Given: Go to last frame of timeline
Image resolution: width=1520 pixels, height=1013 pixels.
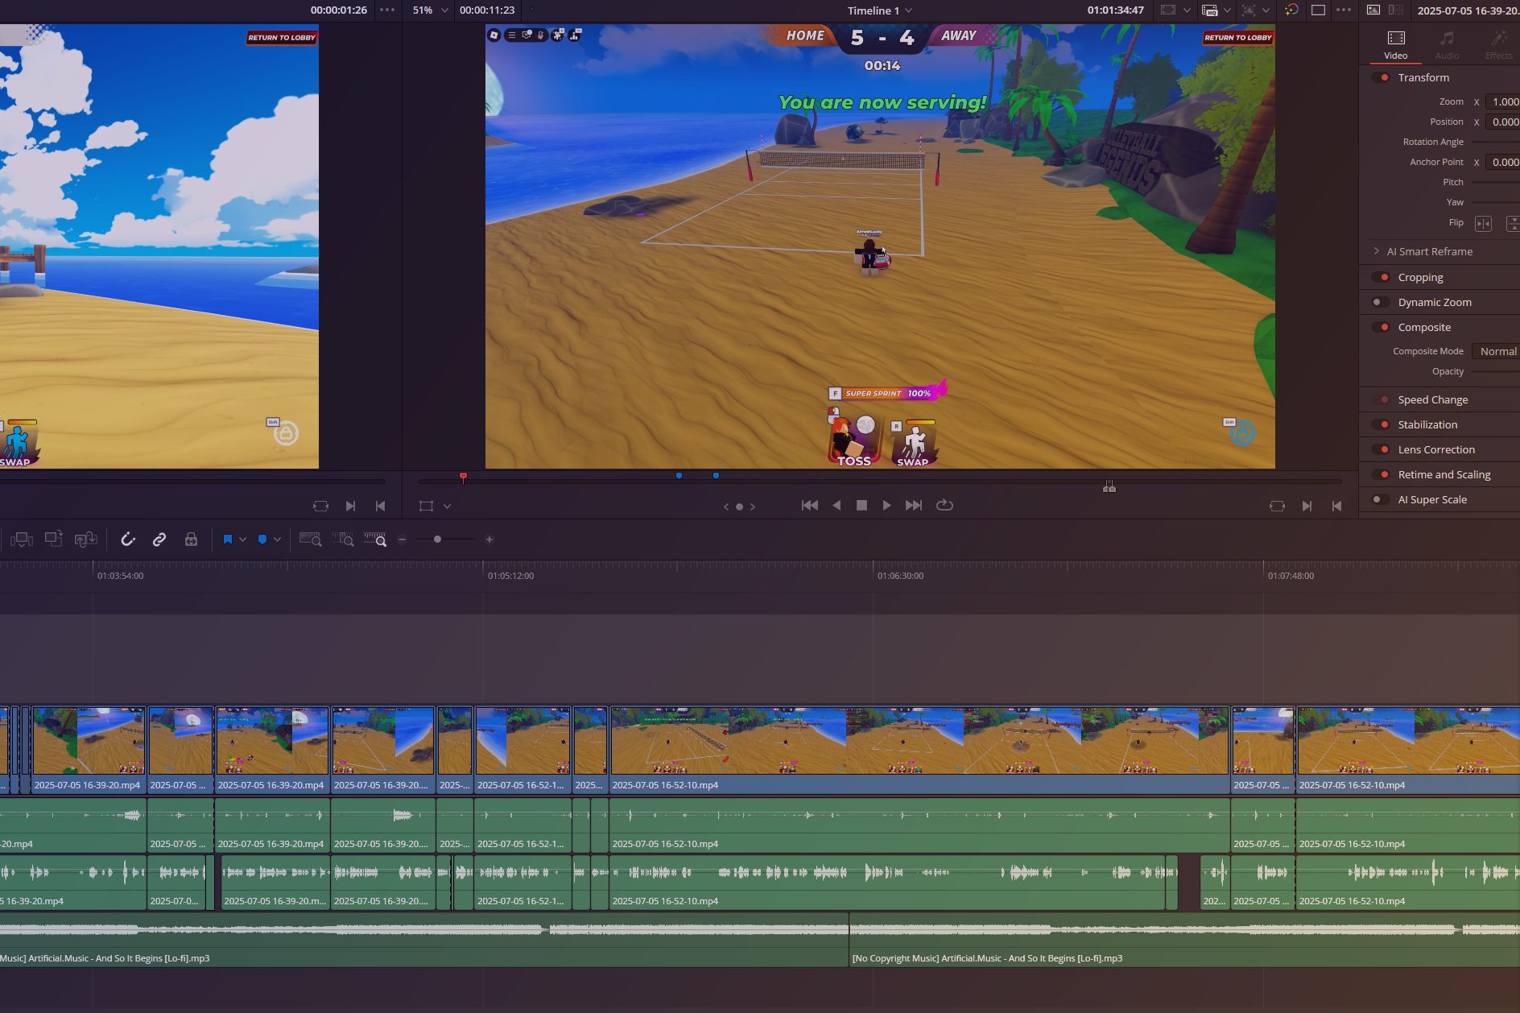Looking at the screenshot, I should 914,505.
